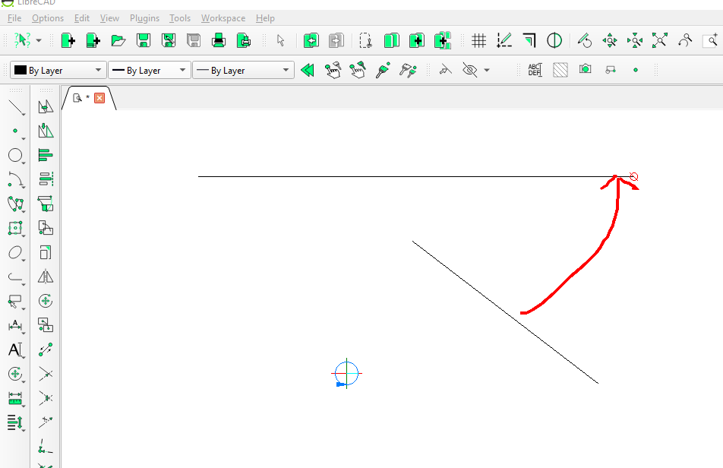Screen dimensions: 723x468
Task: Open the Dimension tool
Action: [x=15, y=325]
